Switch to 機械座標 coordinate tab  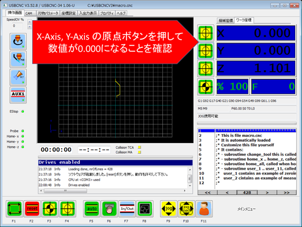pos(226,20)
